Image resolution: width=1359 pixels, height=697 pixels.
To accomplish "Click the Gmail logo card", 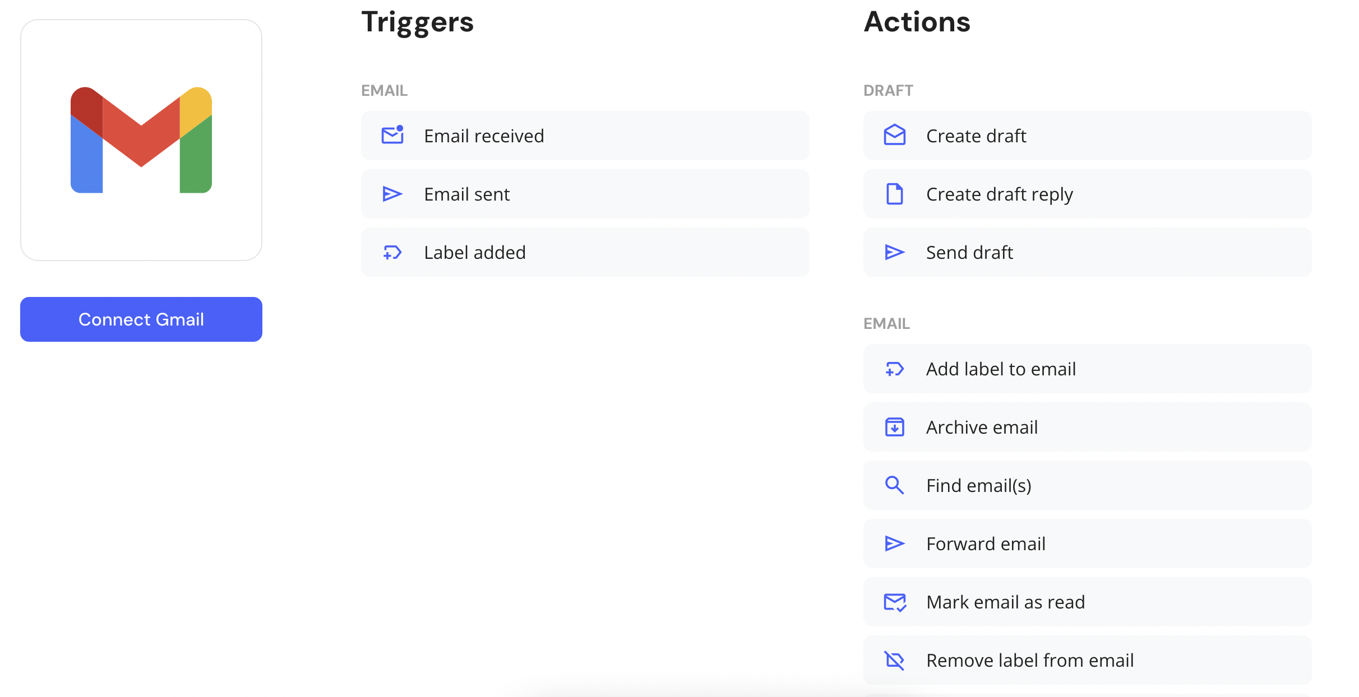I will pyautogui.click(x=141, y=140).
